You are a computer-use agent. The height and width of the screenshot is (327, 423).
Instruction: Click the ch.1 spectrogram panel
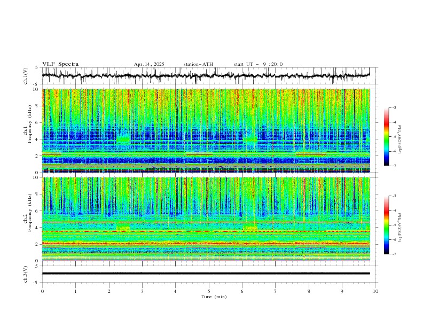(x=206, y=130)
